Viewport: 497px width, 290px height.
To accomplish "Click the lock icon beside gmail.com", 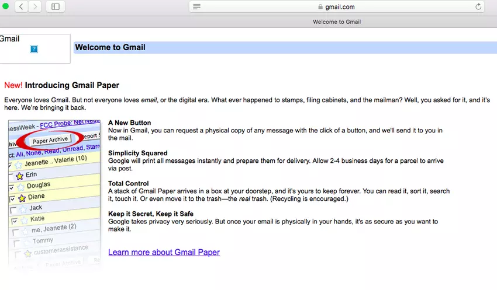I will click(320, 6).
